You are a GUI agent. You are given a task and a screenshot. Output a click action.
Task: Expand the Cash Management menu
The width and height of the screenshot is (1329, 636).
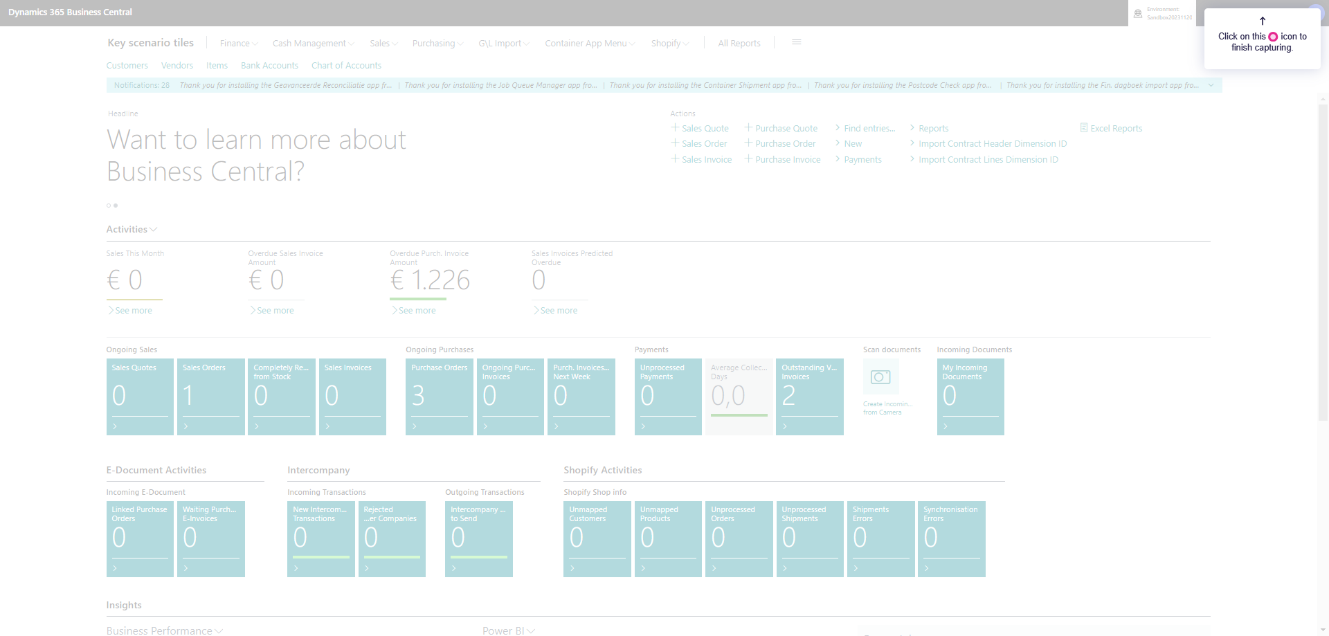pos(313,43)
